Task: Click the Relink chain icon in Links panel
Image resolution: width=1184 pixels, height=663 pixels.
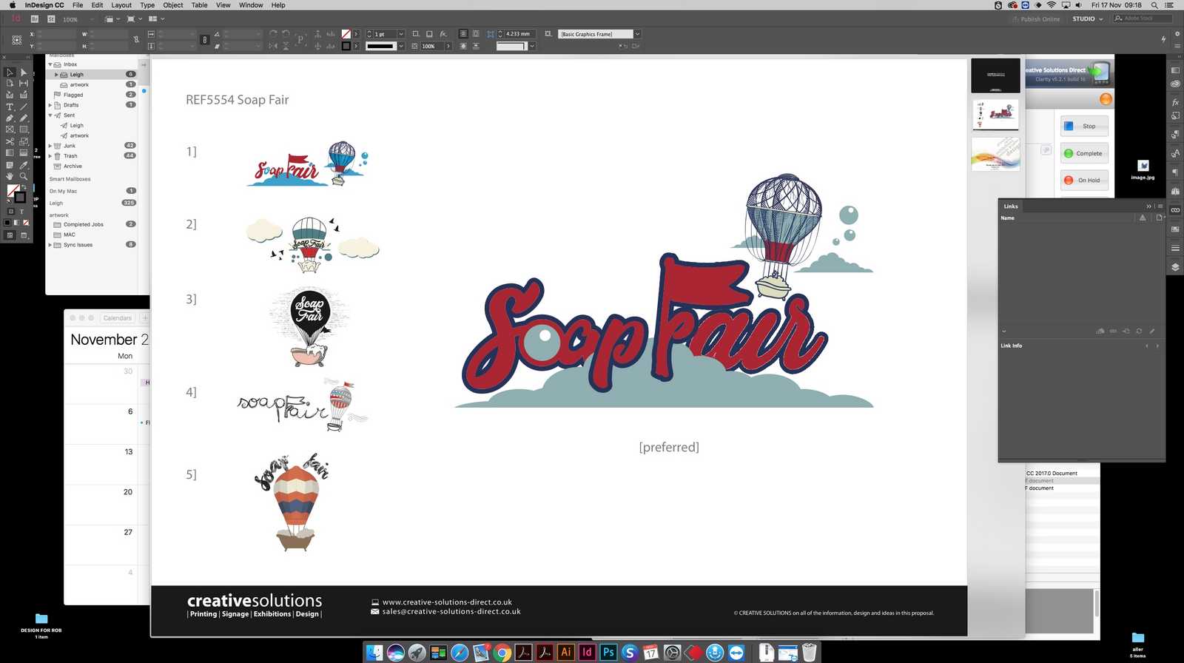Action: (x=1113, y=331)
